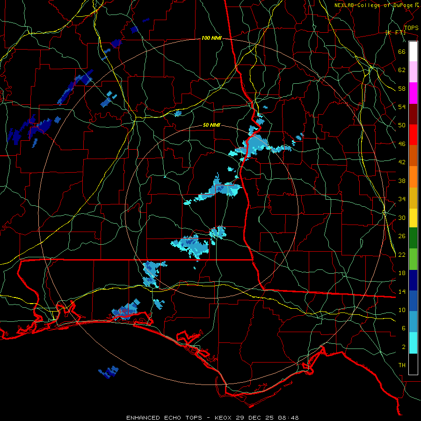Select the 30 scale label
The image size is (421, 421).
point(402,218)
